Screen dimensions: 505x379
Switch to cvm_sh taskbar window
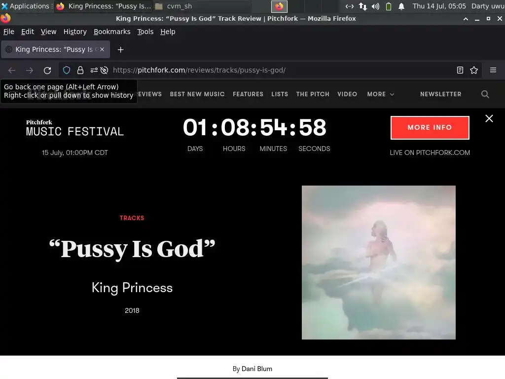pos(202,6)
